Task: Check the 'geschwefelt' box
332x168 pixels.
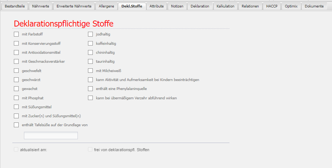Action: point(16,71)
